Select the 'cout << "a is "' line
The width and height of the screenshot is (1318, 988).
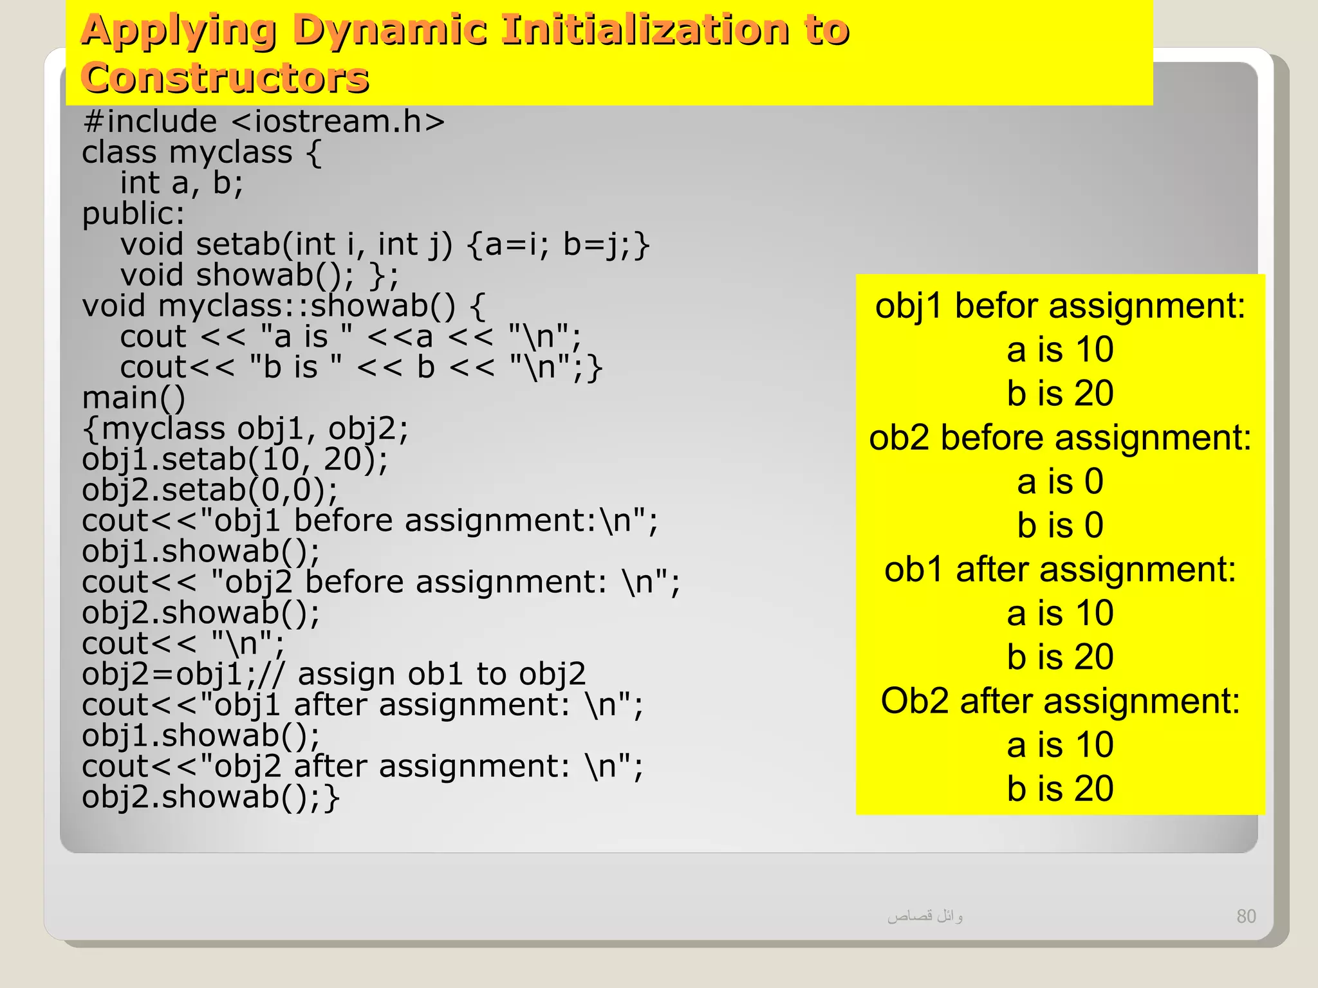351,337
